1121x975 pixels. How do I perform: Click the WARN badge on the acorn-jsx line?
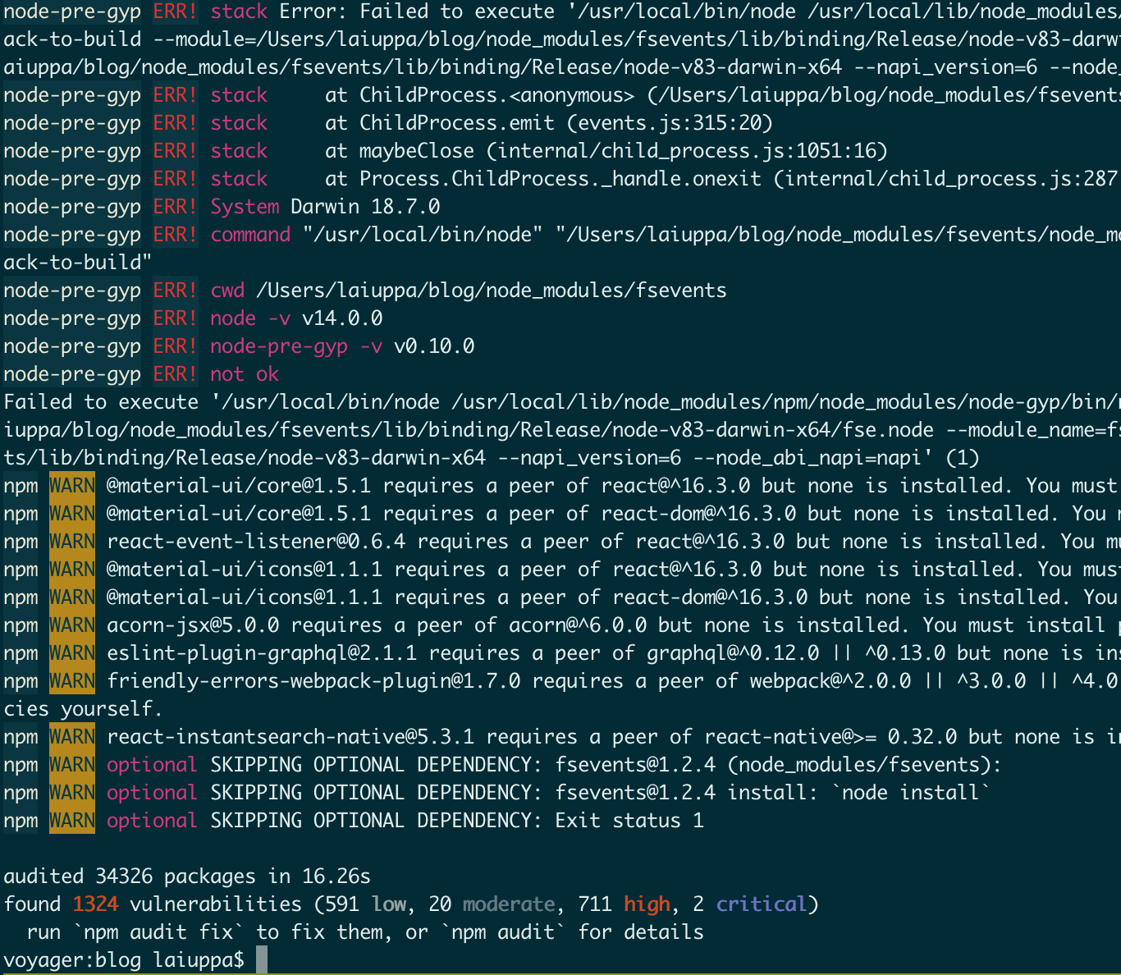[72, 625]
